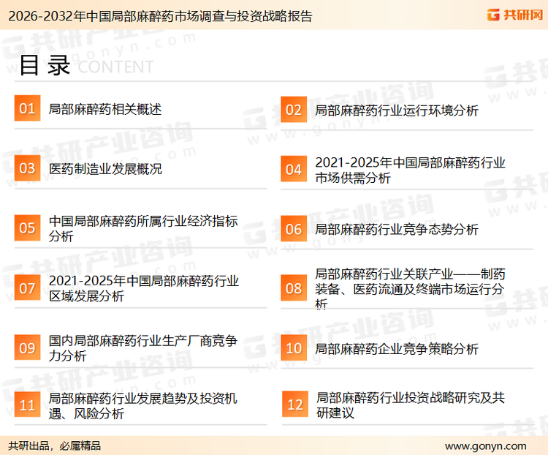548x455 pixels.
Task: Click the orange 05 number badge
Action: [27, 227]
